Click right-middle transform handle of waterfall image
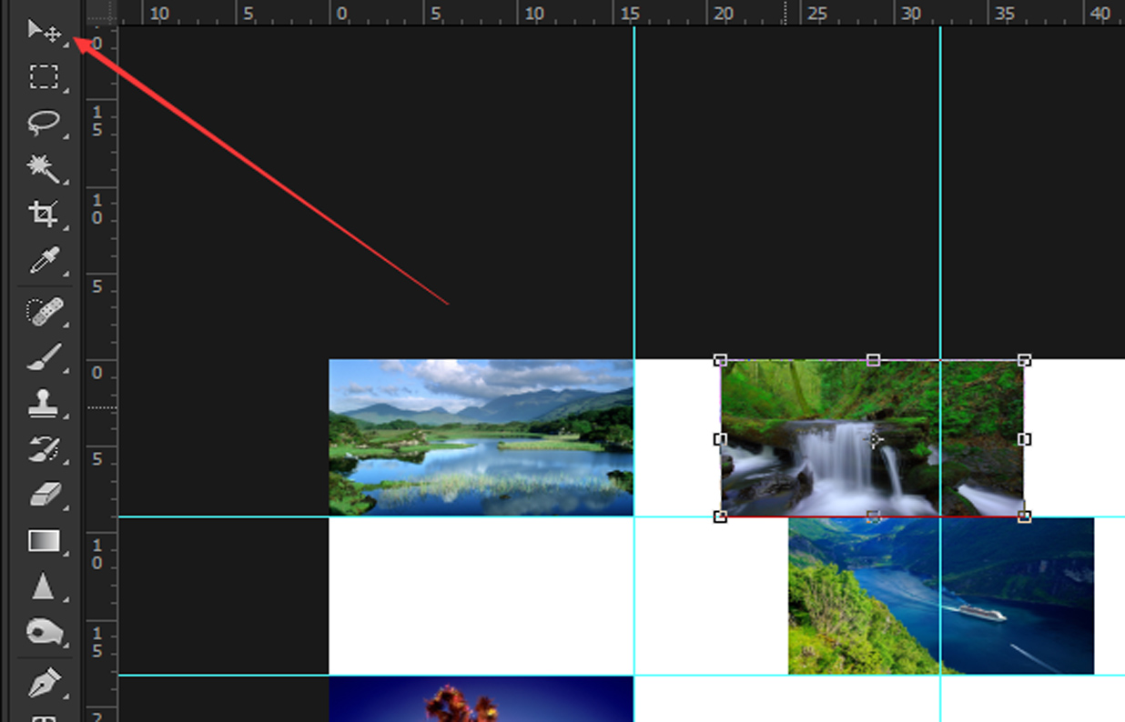This screenshot has height=722, width=1125. [x=1024, y=439]
